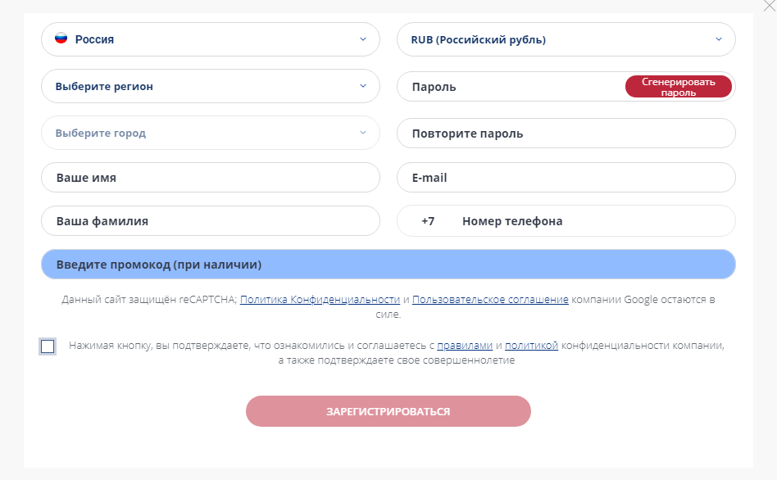This screenshot has width=777, height=480.
Task: Open the Пользовательское соглашение link
Action: pos(490,299)
